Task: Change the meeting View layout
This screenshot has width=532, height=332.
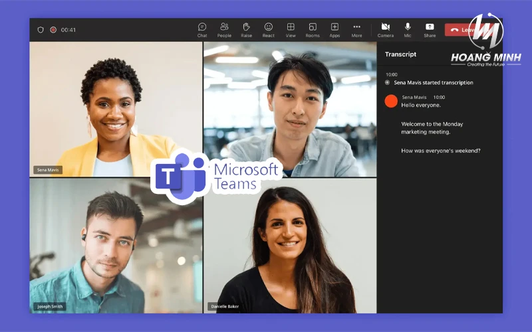Action: (291, 30)
